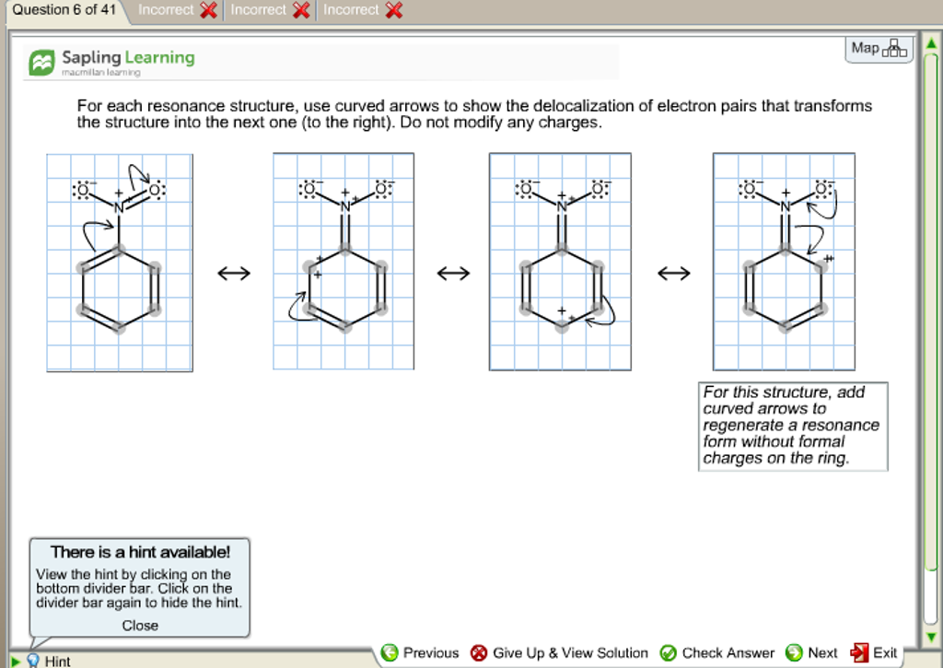Click Give Up & View Solution
943x668 pixels.
pyautogui.click(x=569, y=652)
